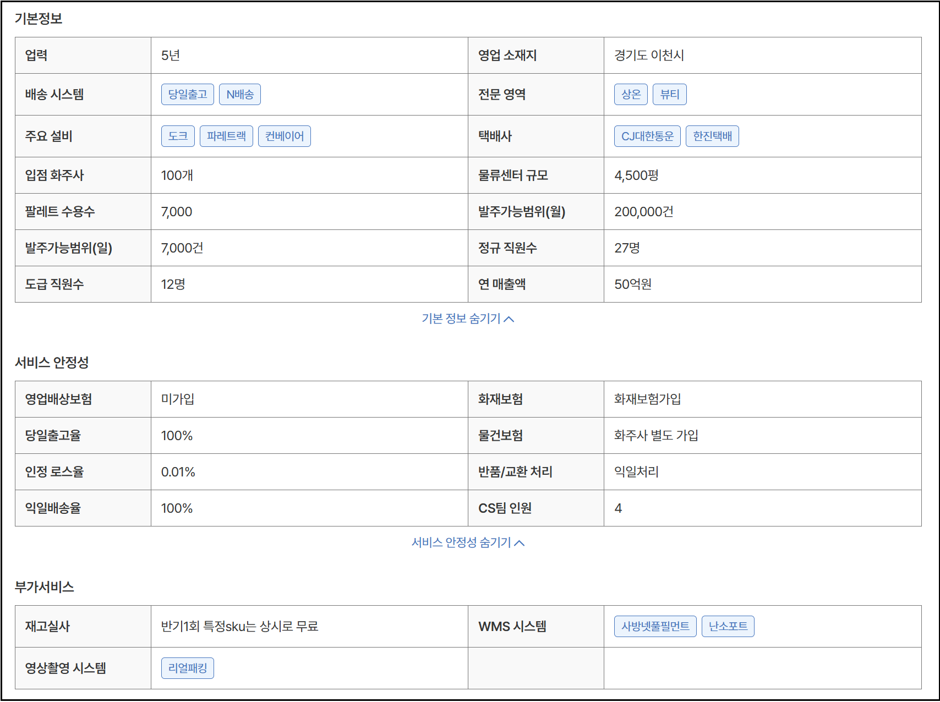940x702 pixels.
Task: Click the 발주가능범위(월) label
Action: 522,212
